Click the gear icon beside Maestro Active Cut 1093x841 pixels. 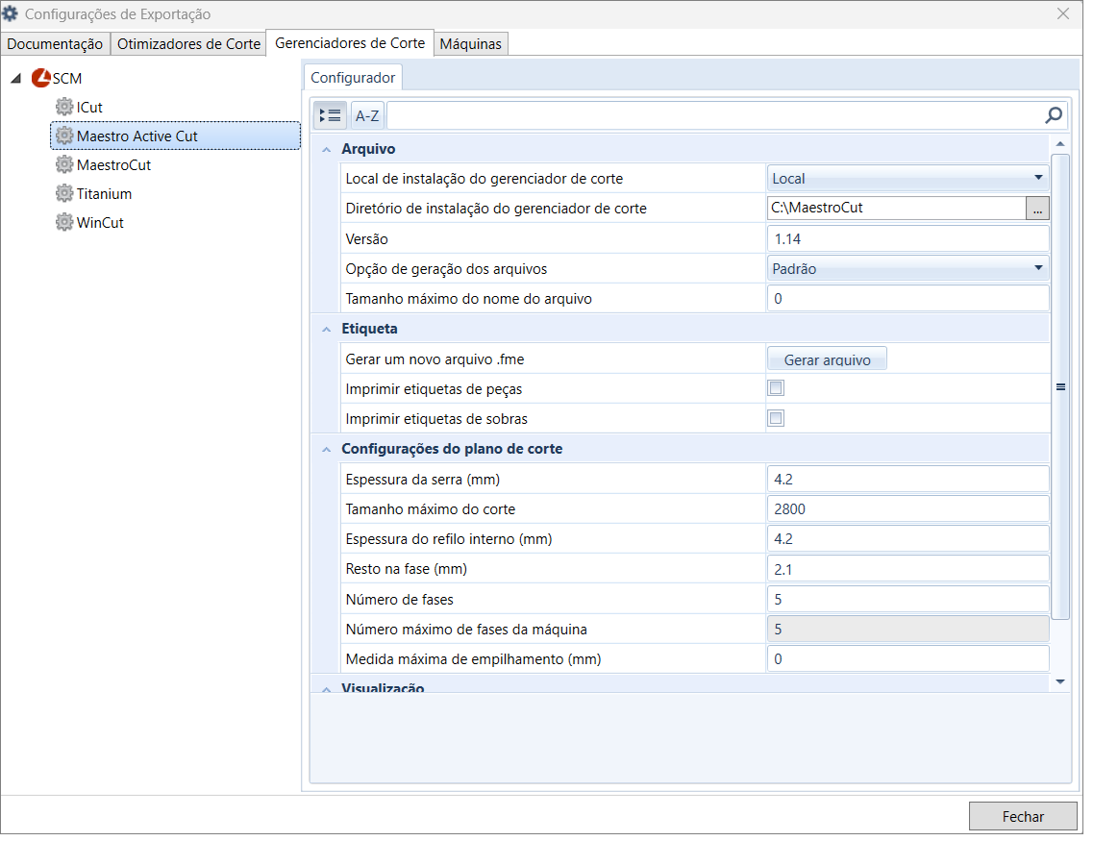[x=64, y=136]
